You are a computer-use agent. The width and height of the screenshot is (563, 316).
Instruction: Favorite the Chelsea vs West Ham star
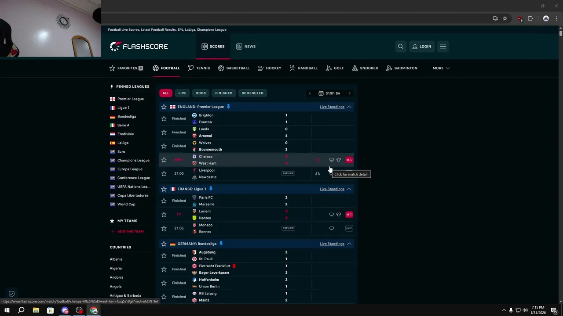(x=164, y=160)
